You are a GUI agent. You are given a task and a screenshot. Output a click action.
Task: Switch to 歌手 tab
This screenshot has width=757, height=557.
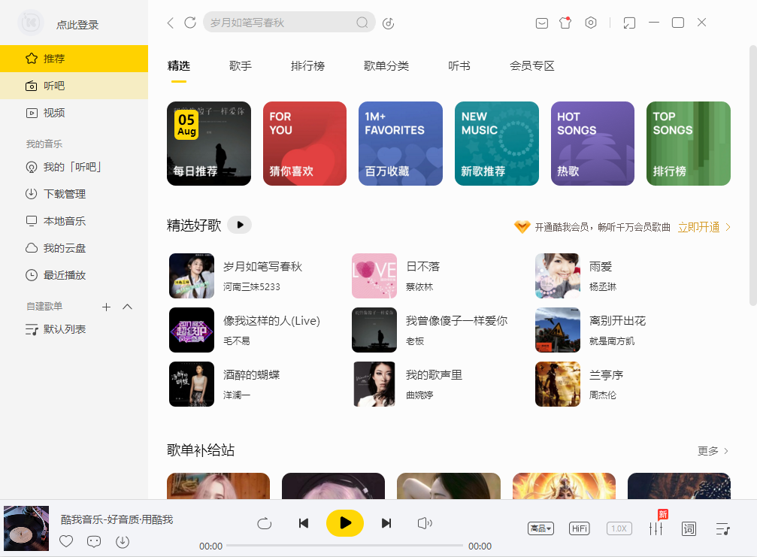click(x=241, y=65)
